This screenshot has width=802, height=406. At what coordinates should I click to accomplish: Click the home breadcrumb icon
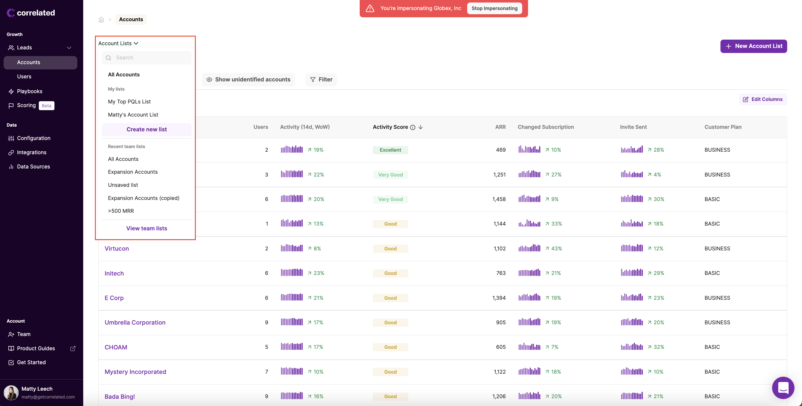pyautogui.click(x=101, y=20)
